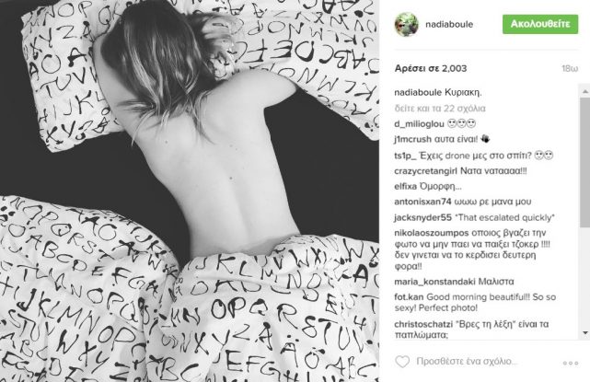Click the black and white post photo
The height and width of the screenshot is (382, 590).
point(190,191)
